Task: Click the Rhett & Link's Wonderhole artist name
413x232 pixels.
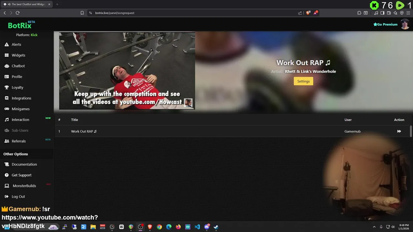Action: pos(310,72)
